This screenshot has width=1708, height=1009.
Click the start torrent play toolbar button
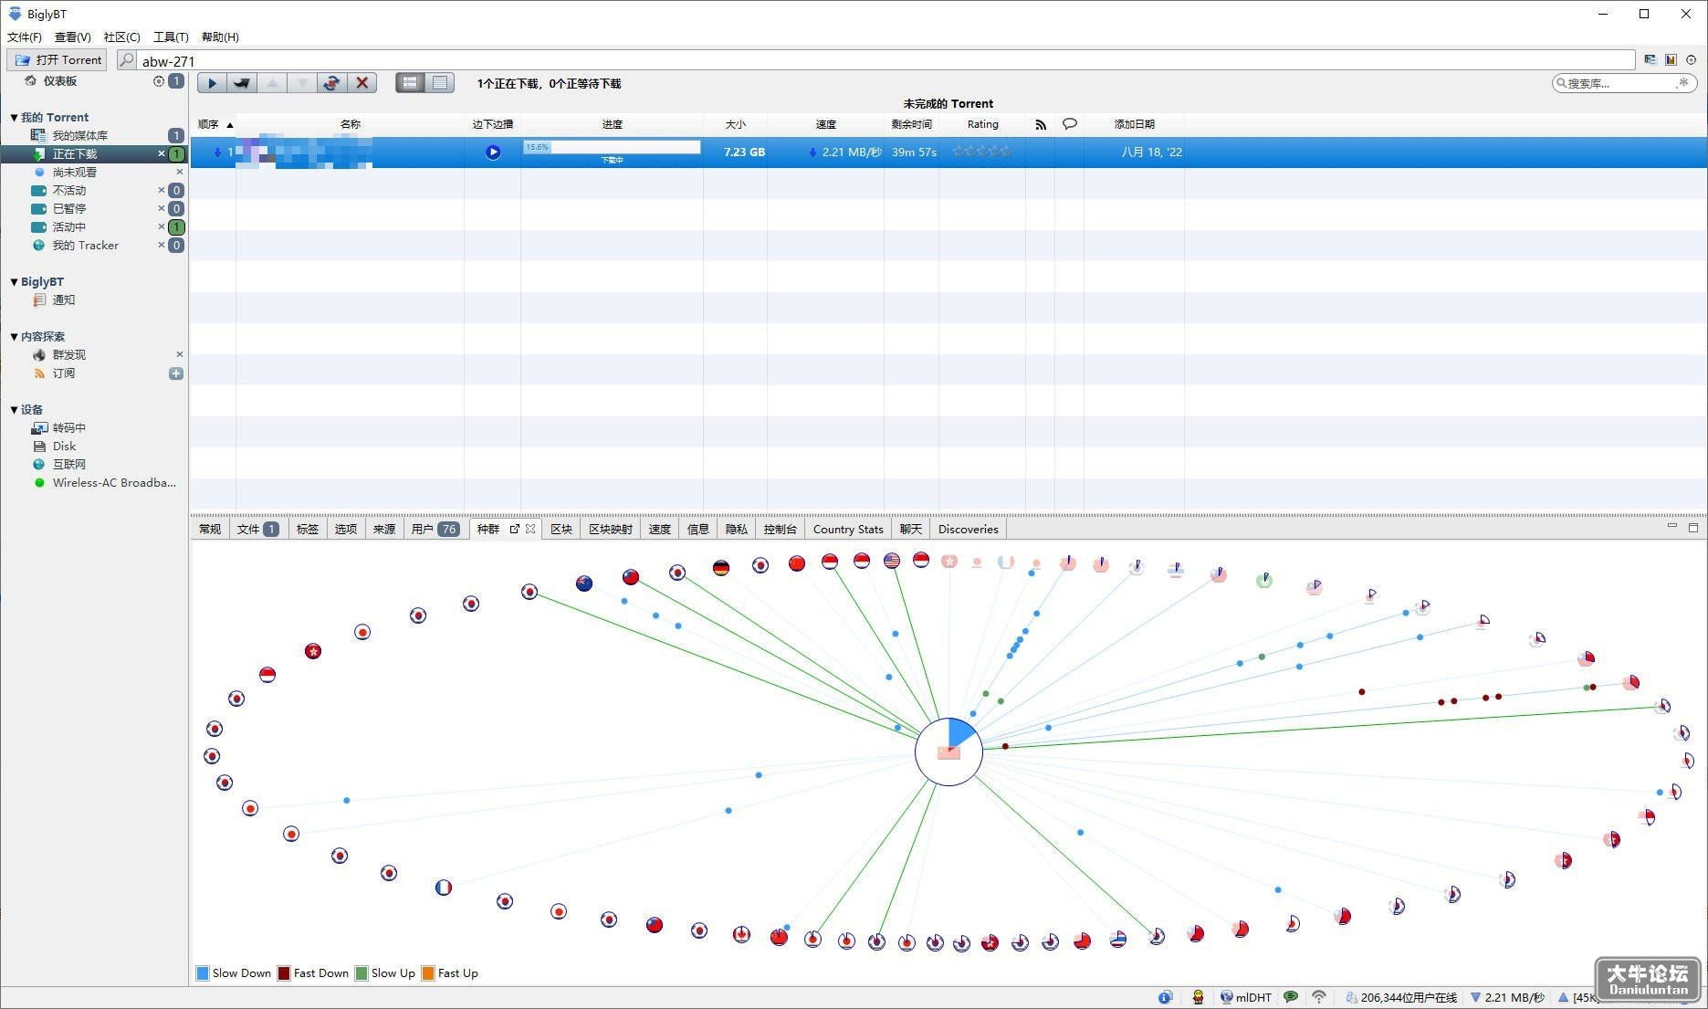pos(212,83)
